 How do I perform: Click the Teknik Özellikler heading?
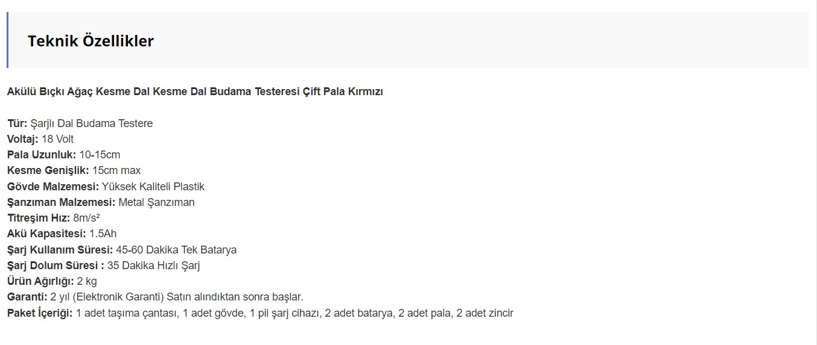click(91, 41)
